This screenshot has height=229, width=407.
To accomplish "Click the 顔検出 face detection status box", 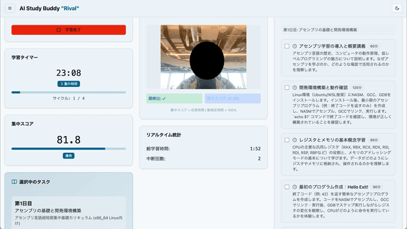I will click(x=174, y=98).
